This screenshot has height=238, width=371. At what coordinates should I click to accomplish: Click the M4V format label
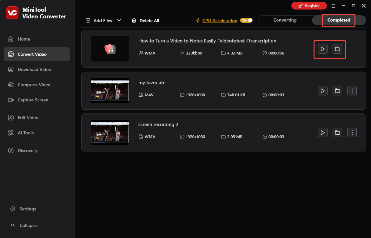[x=149, y=95]
